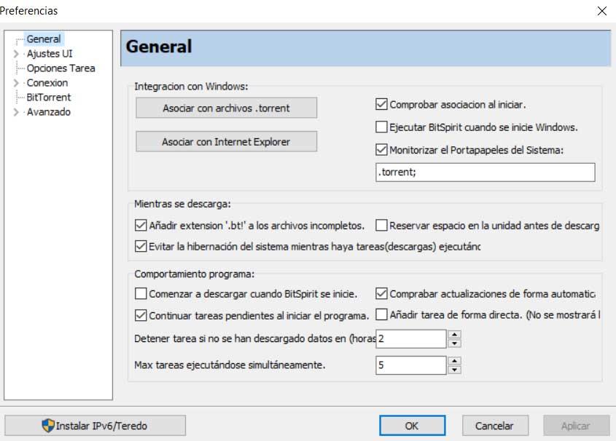Expand the Ajustes UI node arrow
This screenshot has height=441, width=616.
(x=16, y=54)
